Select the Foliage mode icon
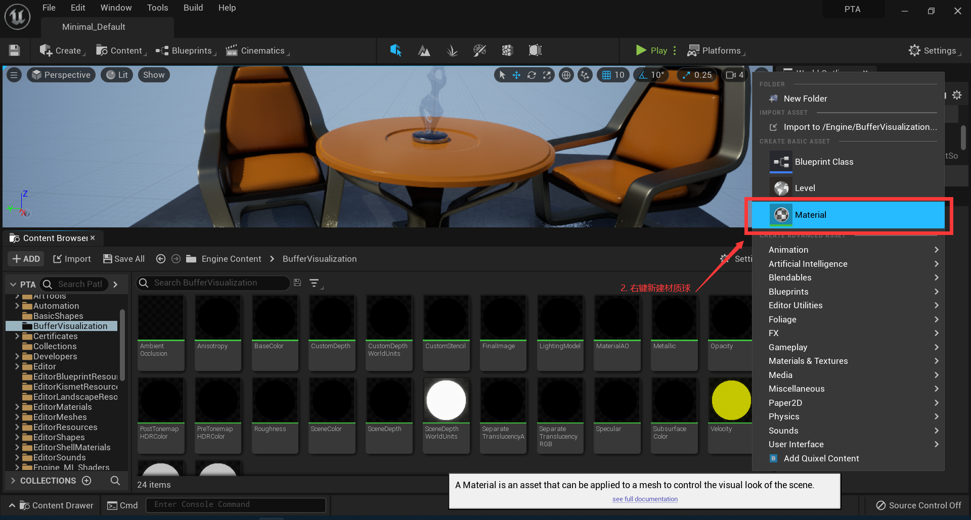This screenshot has height=520, width=971. point(452,51)
